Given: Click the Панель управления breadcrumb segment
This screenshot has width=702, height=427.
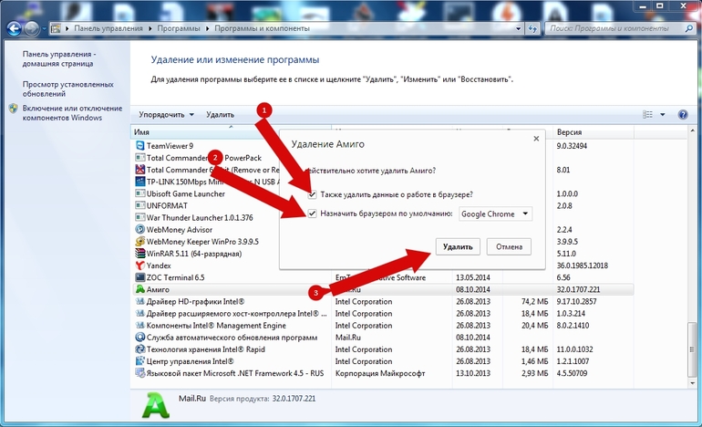Looking at the screenshot, I should (108, 28).
